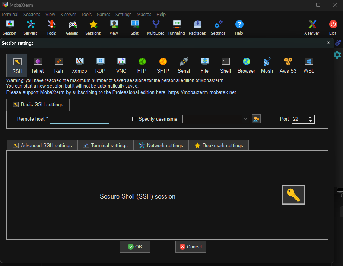The height and width of the screenshot is (266, 343).
Task: Open the Macros menu
Action: pyautogui.click(x=144, y=15)
